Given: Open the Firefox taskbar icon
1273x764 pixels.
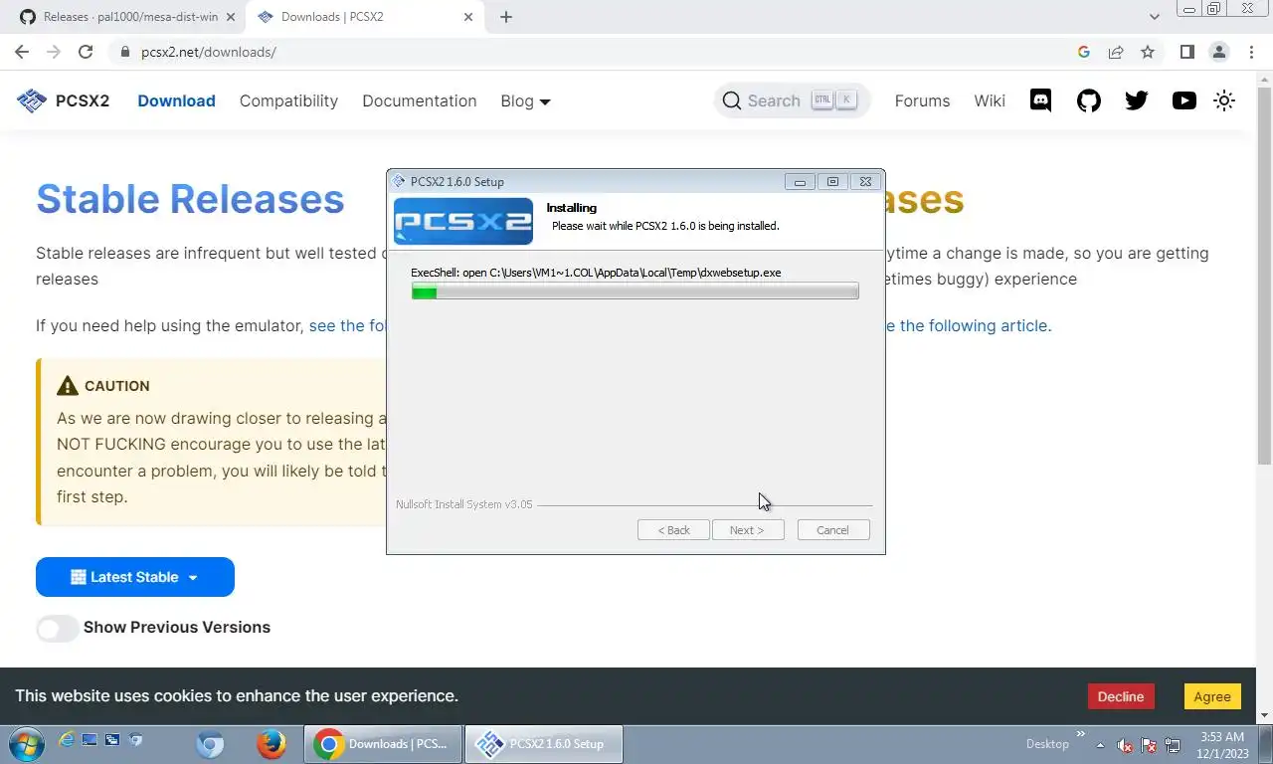Looking at the screenshot, I should pyautogui.click(x=271, y=744).
